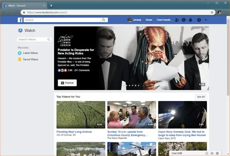The width and height of the screenshot is (230, 156).
Task: Open the Quick Help question icon
Action: [x=199, y=20]
